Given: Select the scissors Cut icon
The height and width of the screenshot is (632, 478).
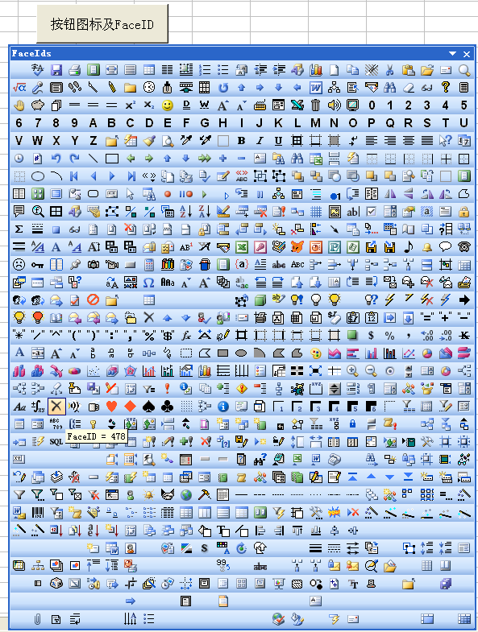Looking at the screenshot, I should click(x=389, y=70).
